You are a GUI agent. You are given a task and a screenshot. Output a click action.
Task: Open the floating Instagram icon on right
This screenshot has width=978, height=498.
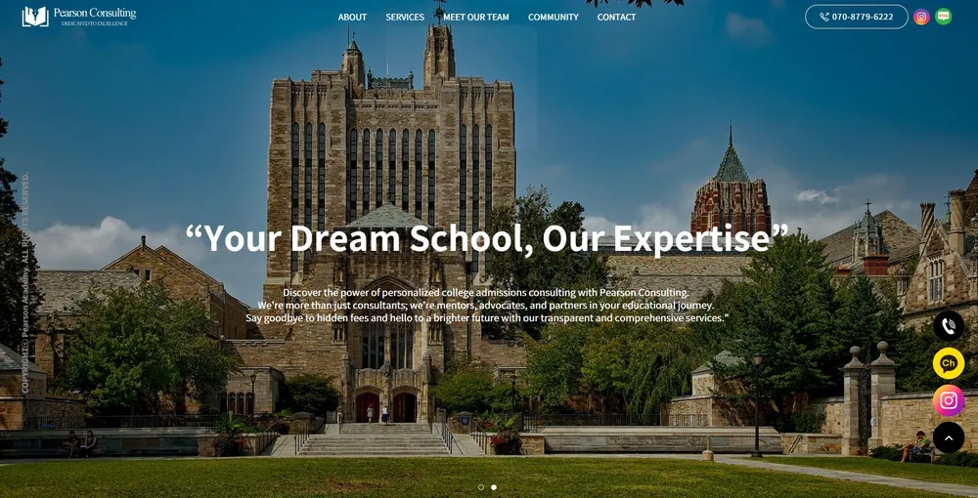[x=948, y=400]
